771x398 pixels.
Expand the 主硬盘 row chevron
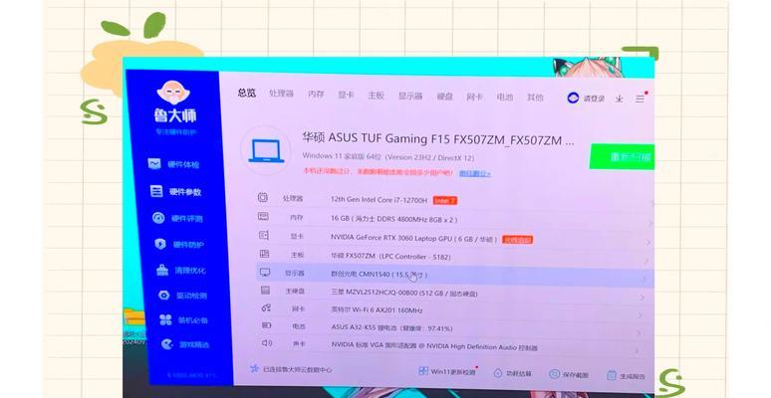[x=642, y=298]
